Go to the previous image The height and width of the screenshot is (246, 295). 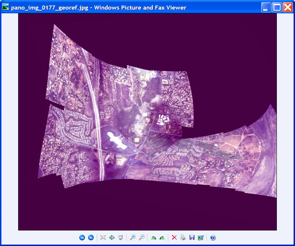click(82, 238)
